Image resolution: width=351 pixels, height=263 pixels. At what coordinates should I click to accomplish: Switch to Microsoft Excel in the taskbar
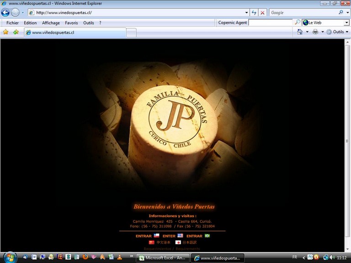coord(164,258)
